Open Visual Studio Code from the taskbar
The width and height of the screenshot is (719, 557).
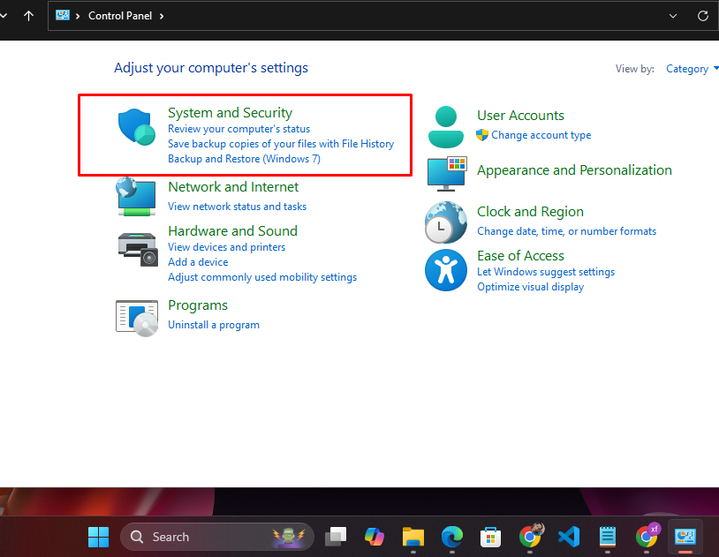click(568, 536)
